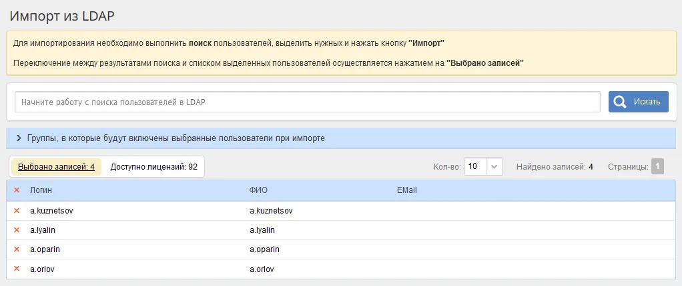Remove a.kuznetsov with its red X icon

[x=17, y=211]
